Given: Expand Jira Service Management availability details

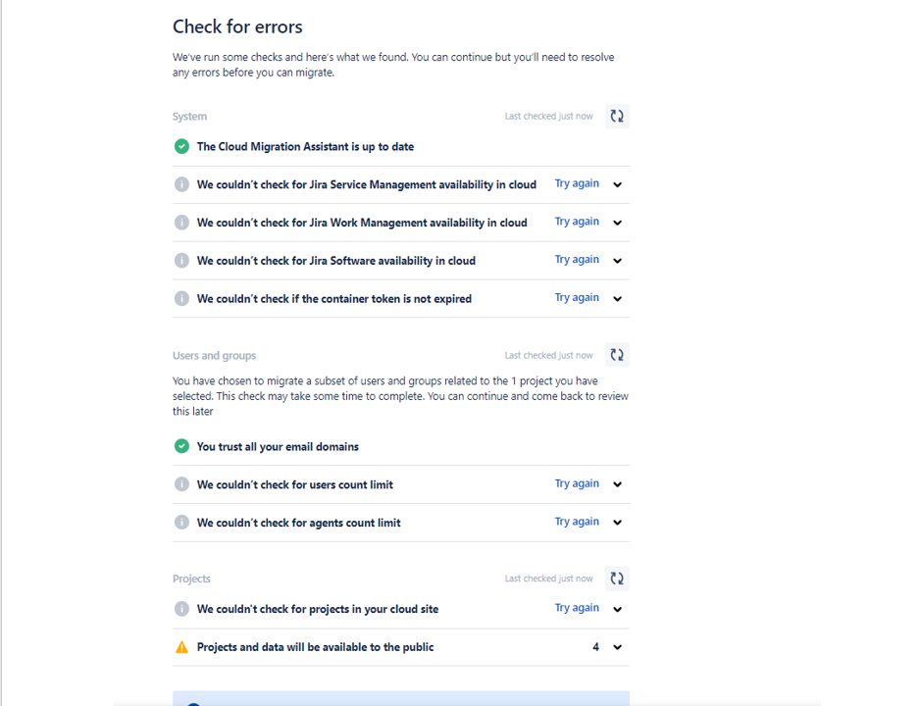Looking at the screenshot, I should coord(618,184).
